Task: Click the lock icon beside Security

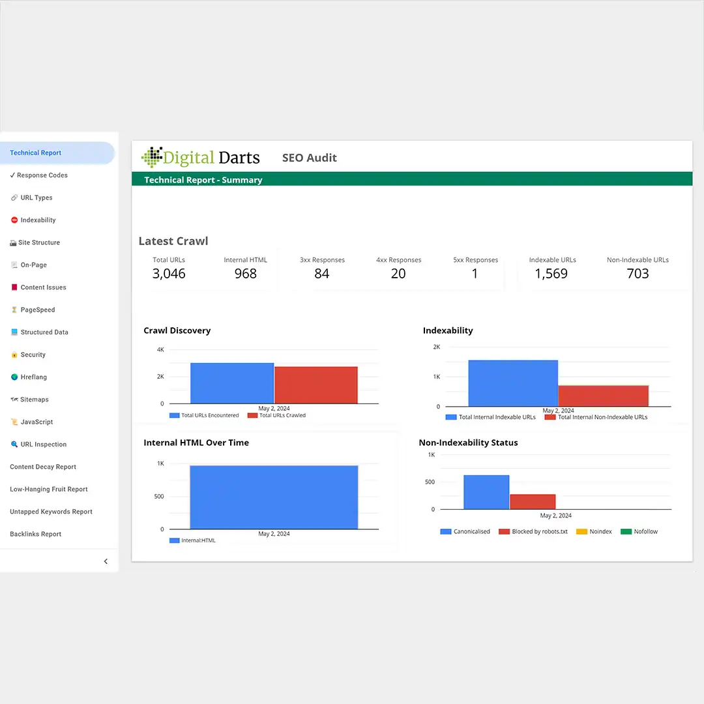Action: (14, 355)
